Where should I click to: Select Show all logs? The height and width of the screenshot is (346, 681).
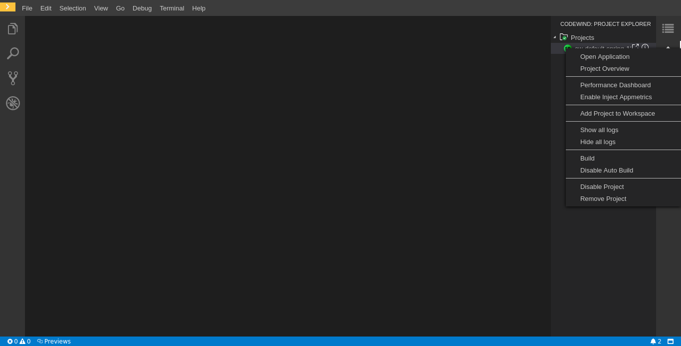point(599,130)
